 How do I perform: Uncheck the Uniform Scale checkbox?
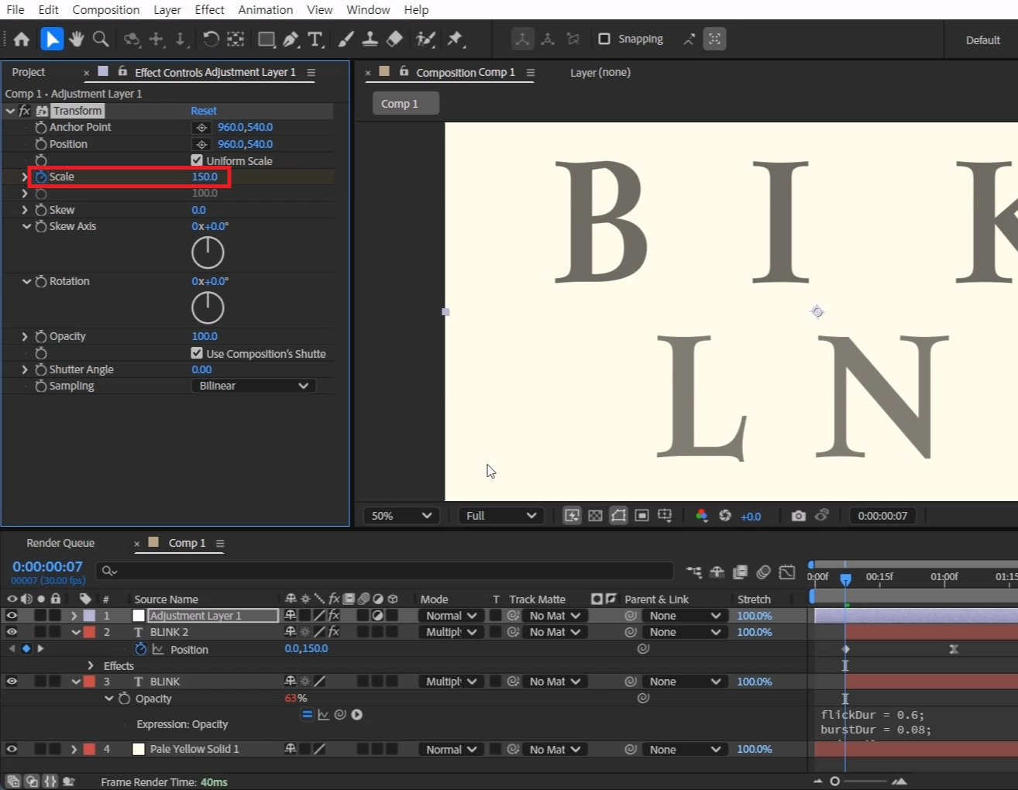[197, 160]
